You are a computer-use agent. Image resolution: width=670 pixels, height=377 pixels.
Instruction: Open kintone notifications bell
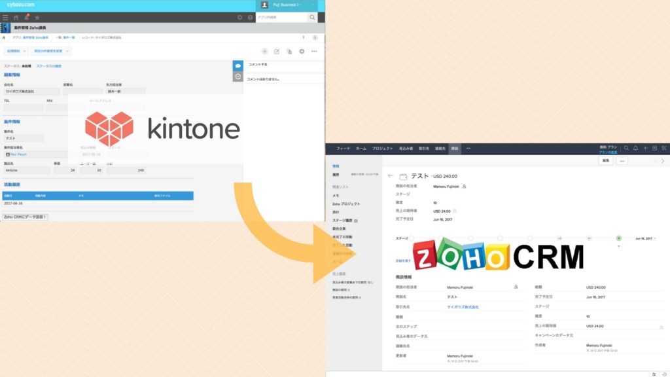(26, 17)
